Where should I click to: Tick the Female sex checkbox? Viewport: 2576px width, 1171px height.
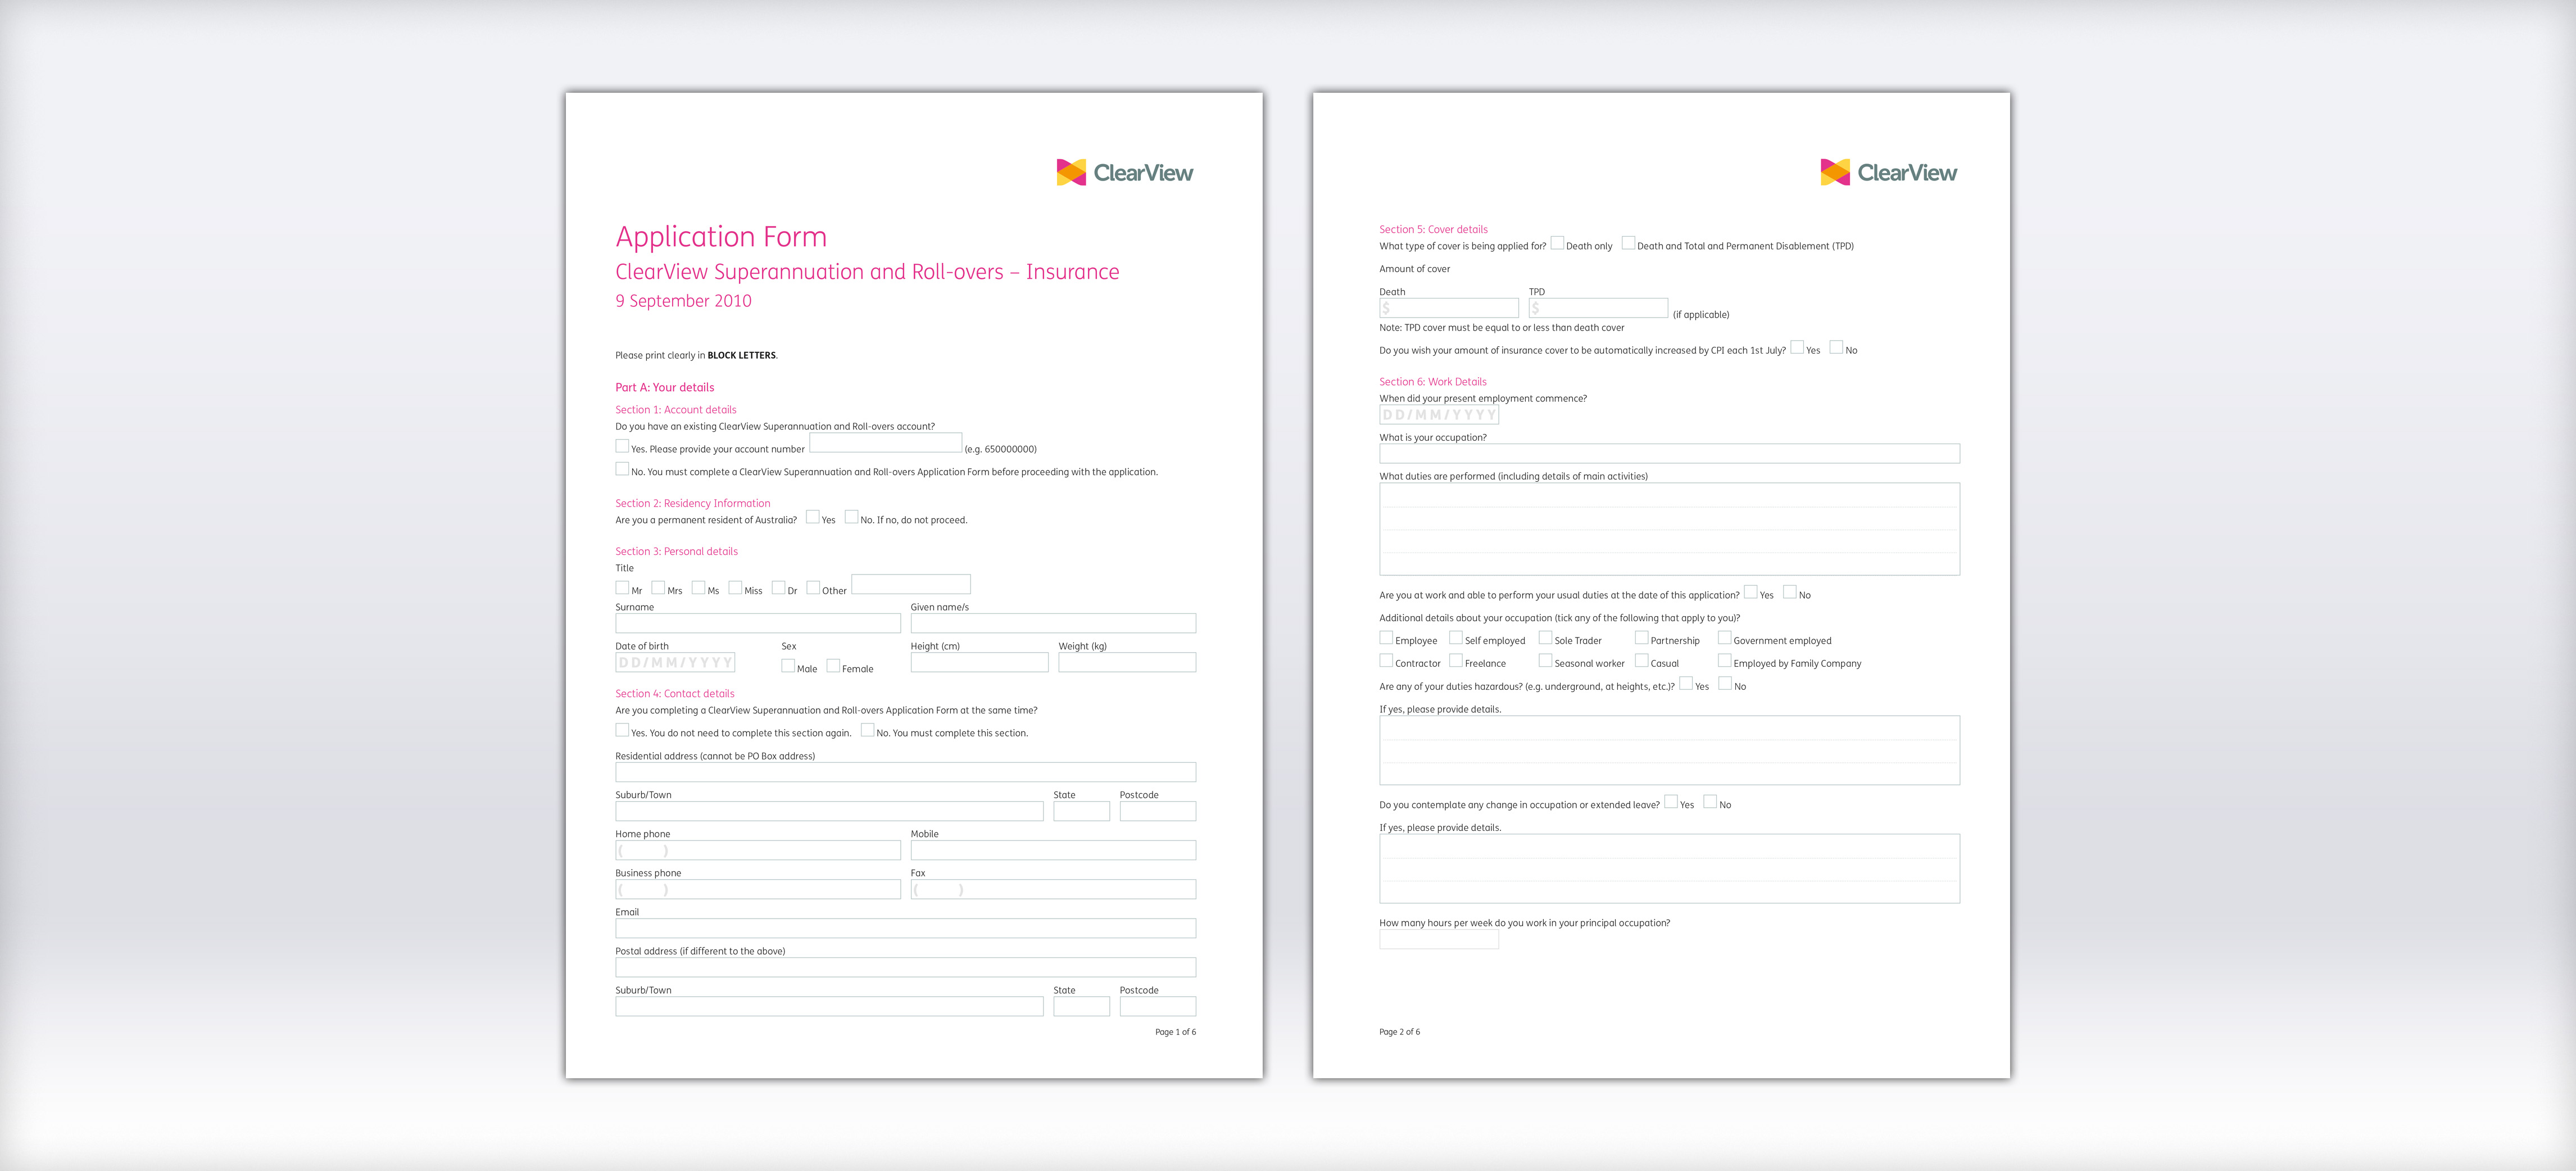(x=833, y=666)
